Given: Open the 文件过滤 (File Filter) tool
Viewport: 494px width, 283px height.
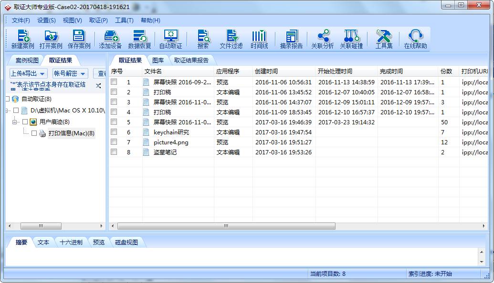Looking at the screenshot, I should coord(231,39).
